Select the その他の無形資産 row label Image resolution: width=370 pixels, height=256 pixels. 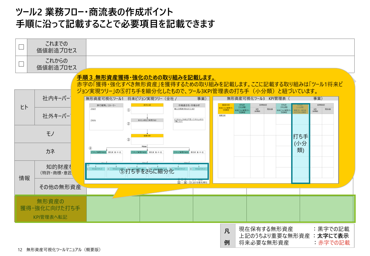(x=60, y=187)
